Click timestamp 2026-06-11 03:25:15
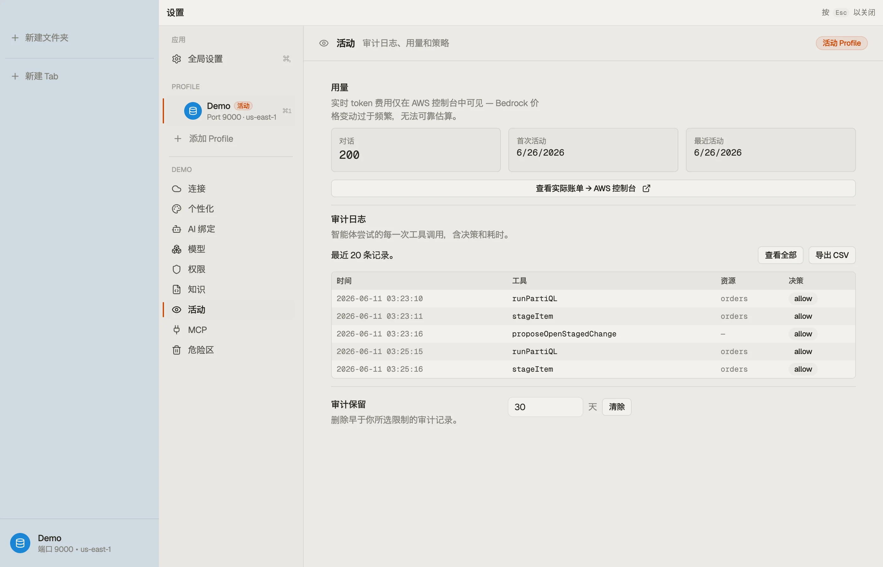 (380, 352)
